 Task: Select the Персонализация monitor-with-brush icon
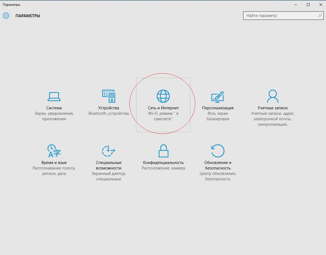pyautogui.click(x=218, y=97)
